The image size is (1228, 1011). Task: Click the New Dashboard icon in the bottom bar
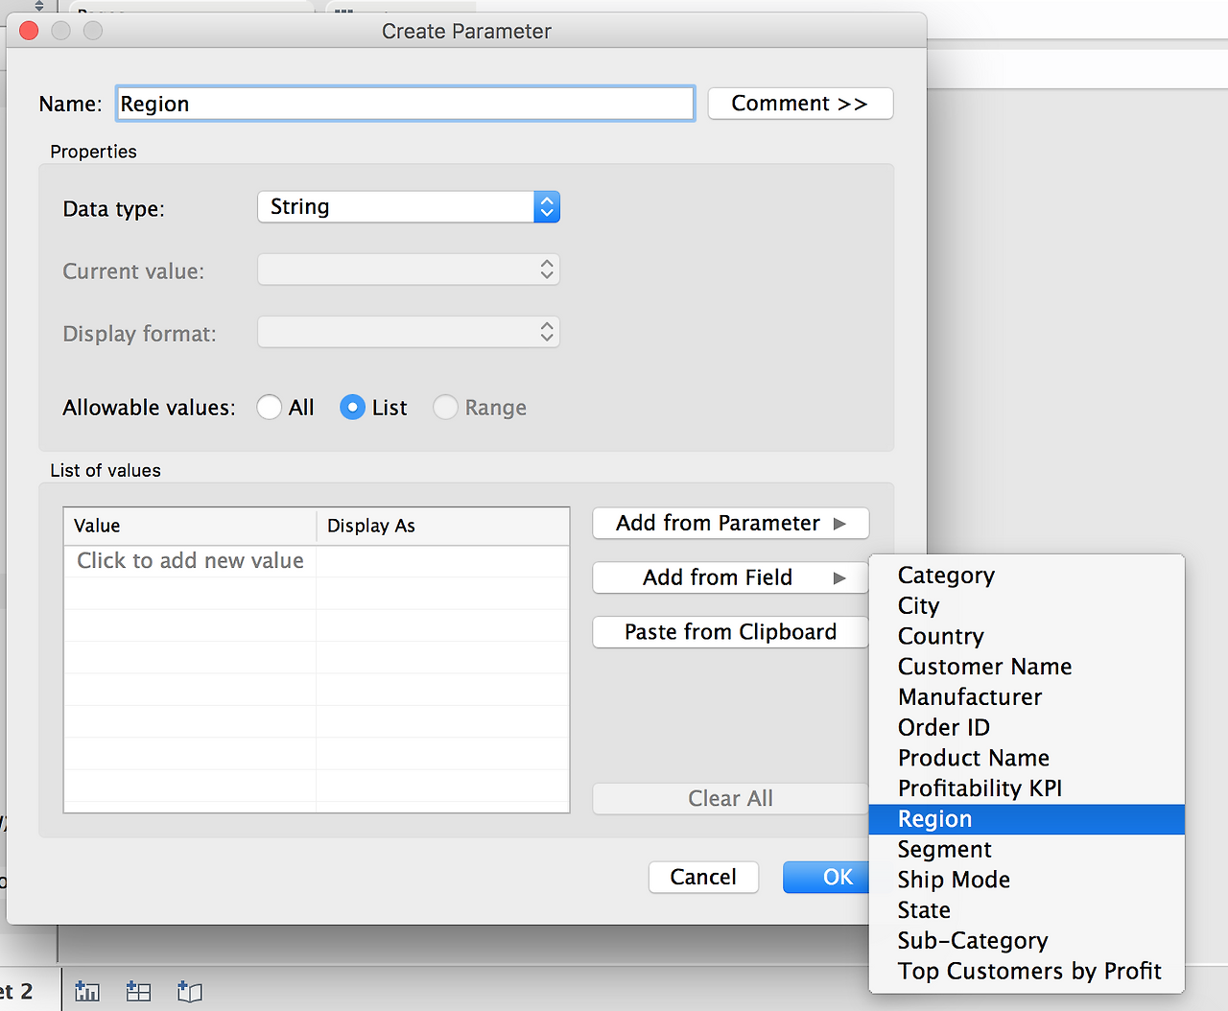point(138,991)
